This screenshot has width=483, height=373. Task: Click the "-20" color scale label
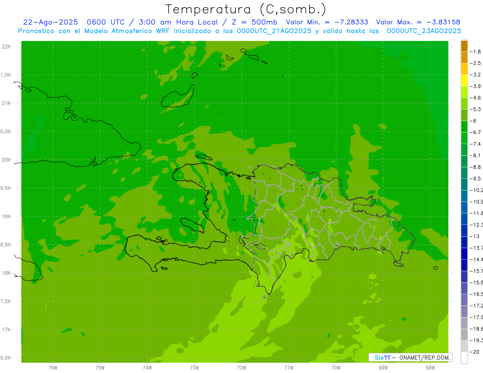pos(474,352)
